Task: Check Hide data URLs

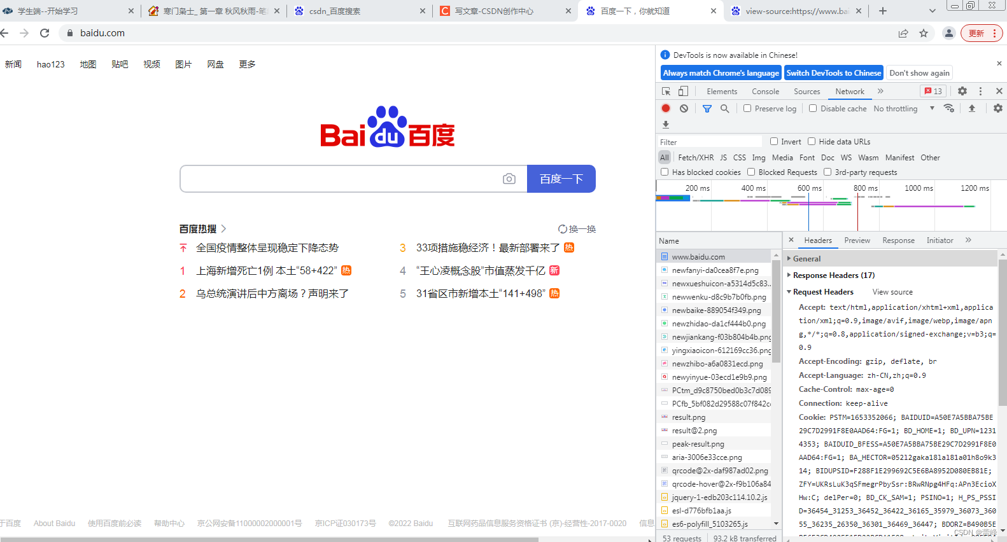Action: point(812,141)
